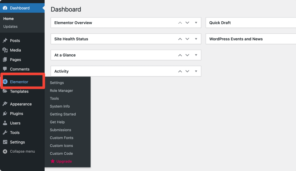Move Elementor Overview widget up
The height and width of the screenshot is (171, 296).
180,23
